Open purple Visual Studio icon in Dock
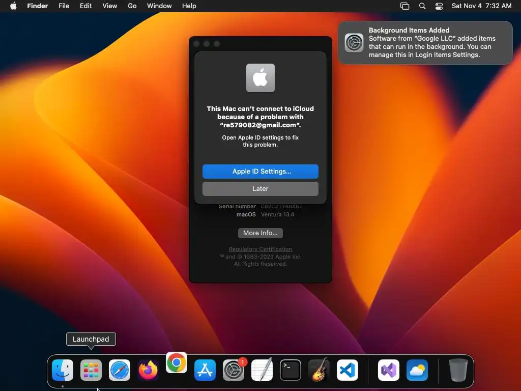This screenshot has width=521, height=391. 388,370
